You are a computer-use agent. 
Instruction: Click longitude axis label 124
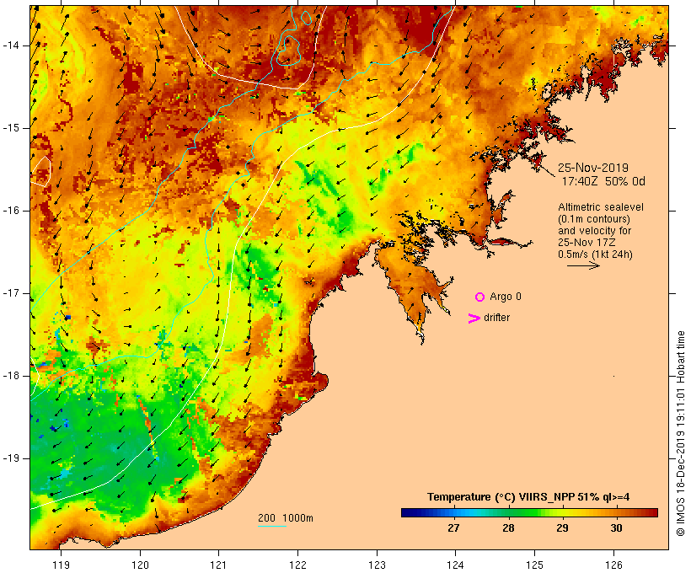click(x=455, y=565)
